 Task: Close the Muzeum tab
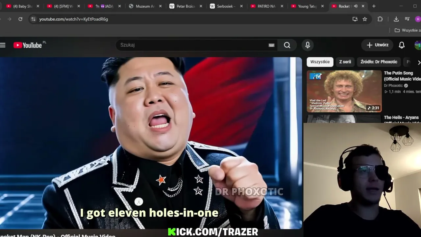coord(160,6)
